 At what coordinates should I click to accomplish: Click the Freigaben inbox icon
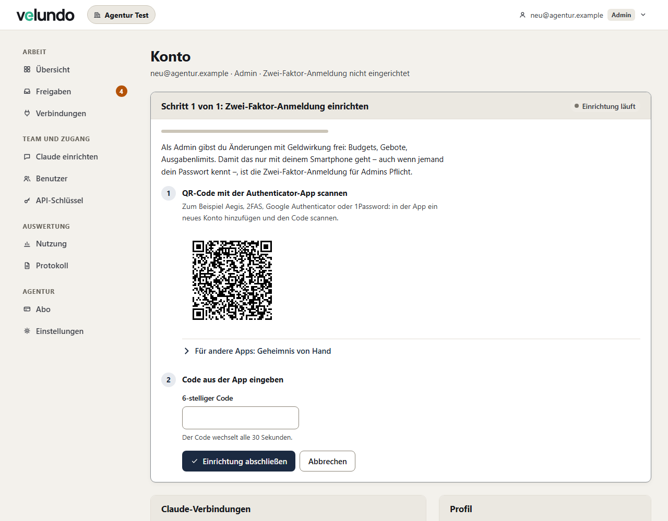(x=27, y=91)
